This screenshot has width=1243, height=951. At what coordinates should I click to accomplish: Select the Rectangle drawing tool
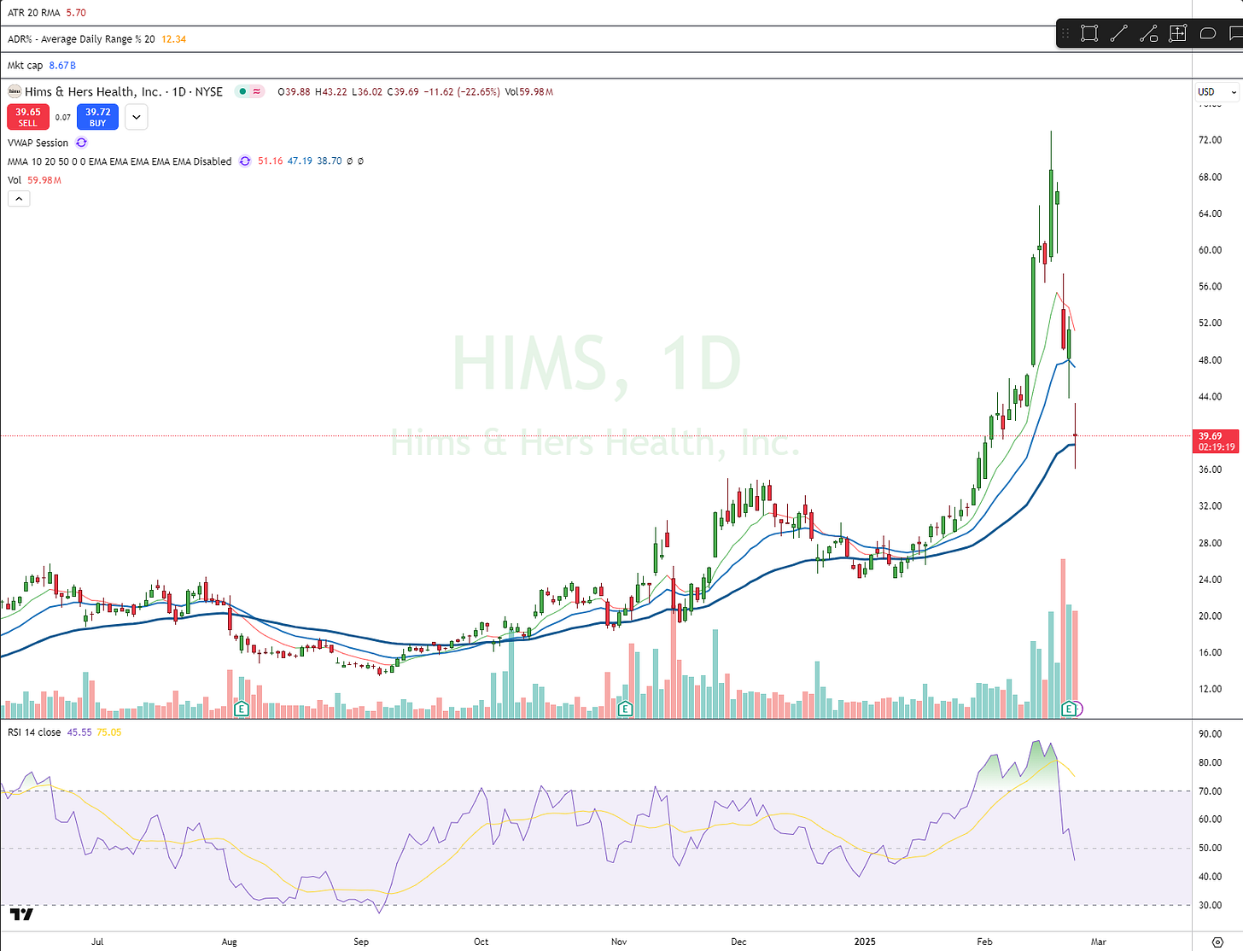(x=1088, y=33)
